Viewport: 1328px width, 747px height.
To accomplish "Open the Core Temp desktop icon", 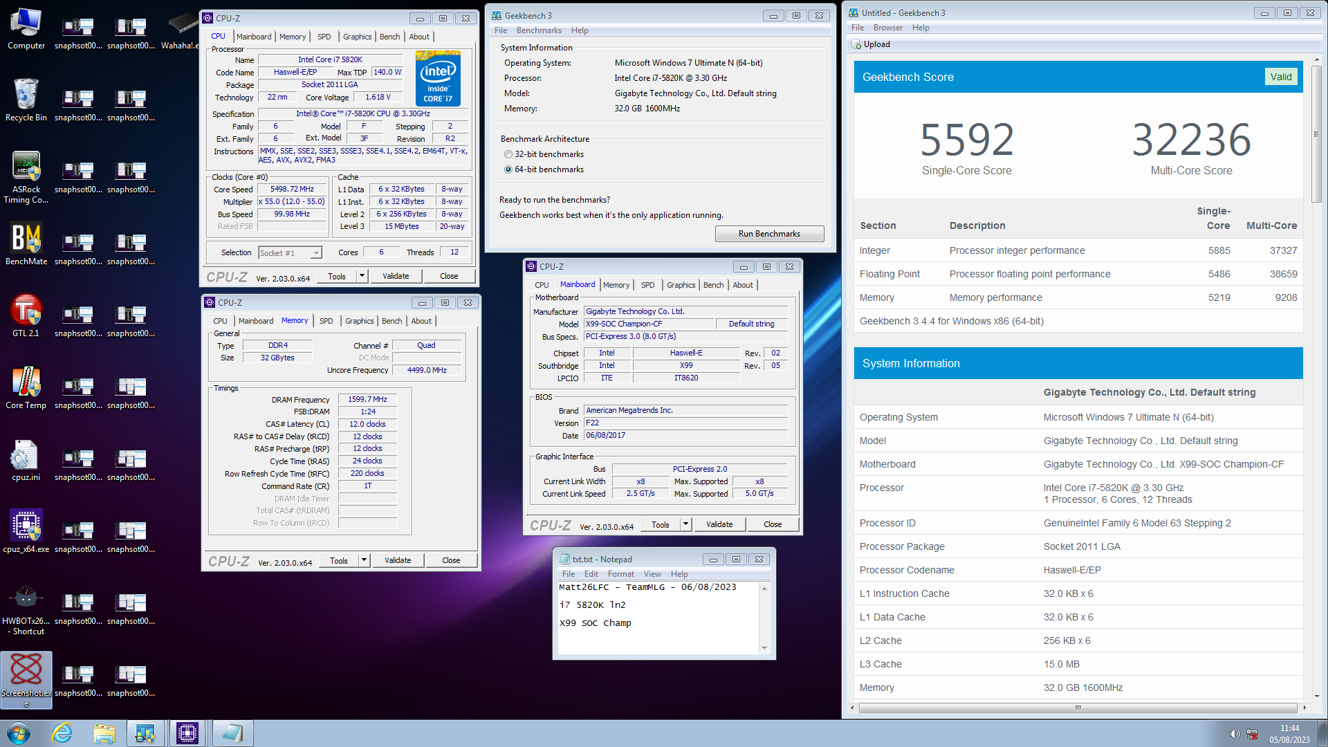I will click(26, 388).
